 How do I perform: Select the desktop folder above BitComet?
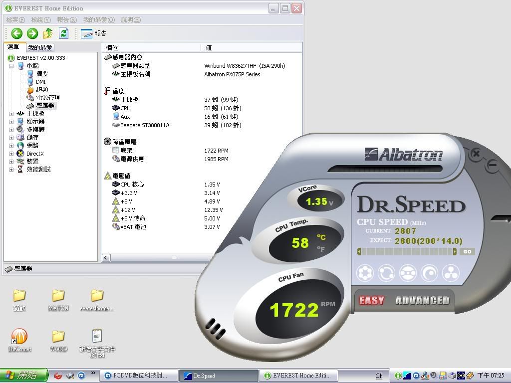[19, 300]
